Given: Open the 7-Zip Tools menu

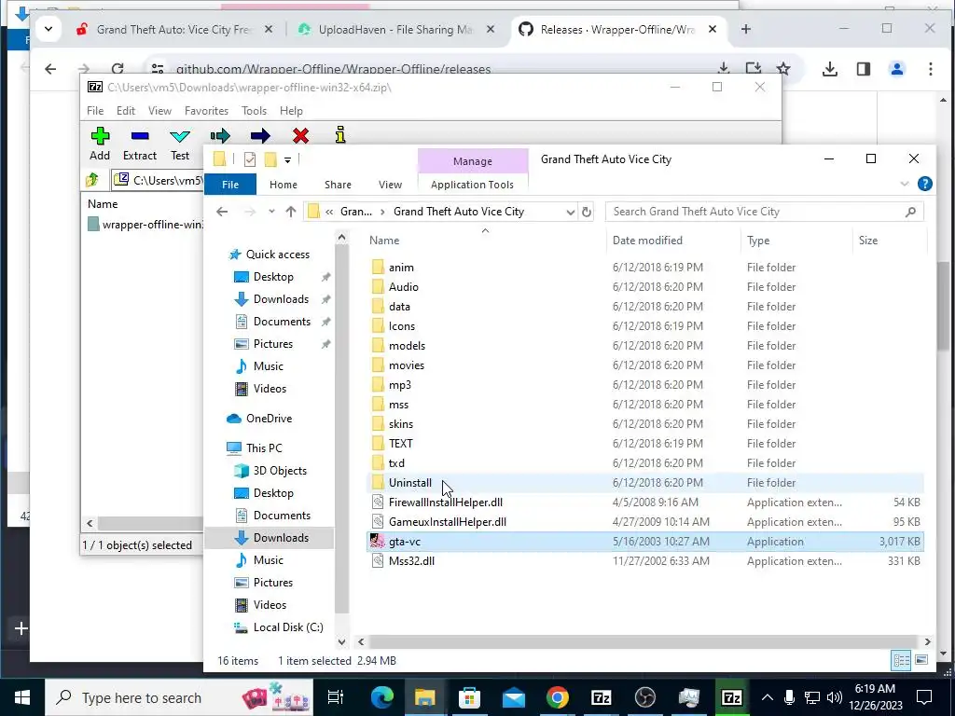Looking at the screenshot, I should [x=254, y=111].
